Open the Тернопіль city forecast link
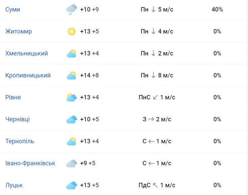 tap(20, 141)
